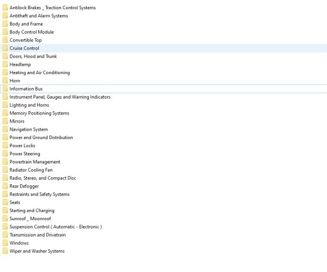Select the 'Seats' folder name
Viewport: 327px width, 272px height.
(15, 203)
